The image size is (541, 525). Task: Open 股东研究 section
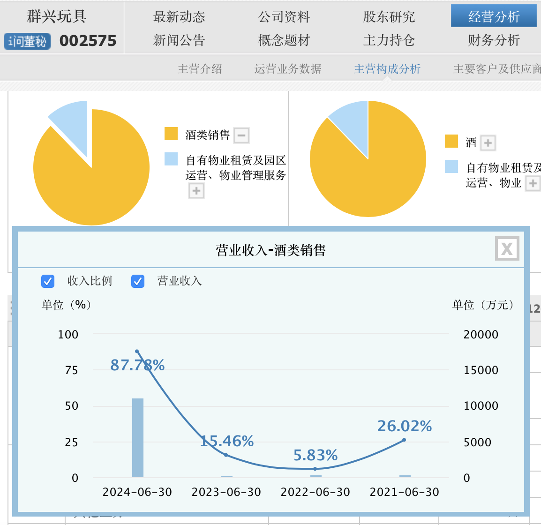coord(389,17)
